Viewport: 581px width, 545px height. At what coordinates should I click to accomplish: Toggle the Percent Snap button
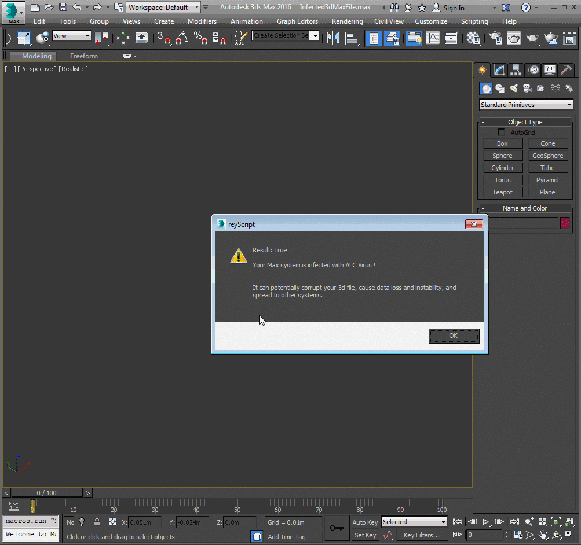pos(200,38)
